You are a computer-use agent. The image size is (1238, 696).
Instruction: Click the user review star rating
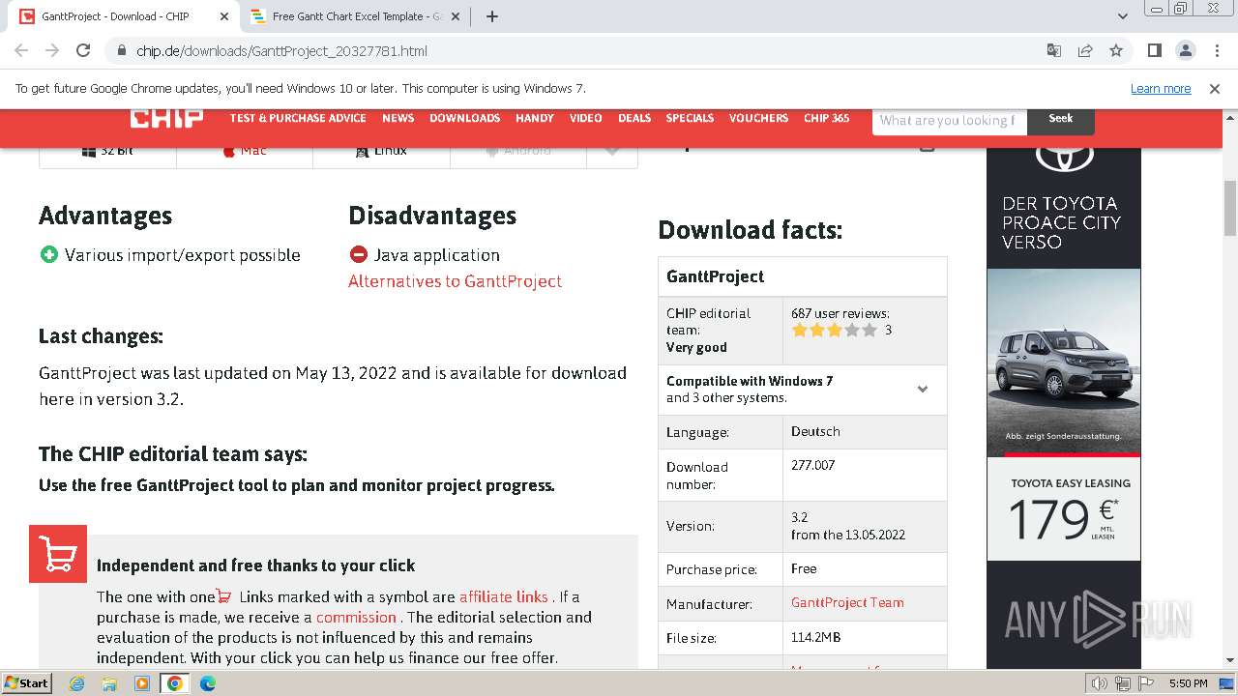[x=834, y=330]
